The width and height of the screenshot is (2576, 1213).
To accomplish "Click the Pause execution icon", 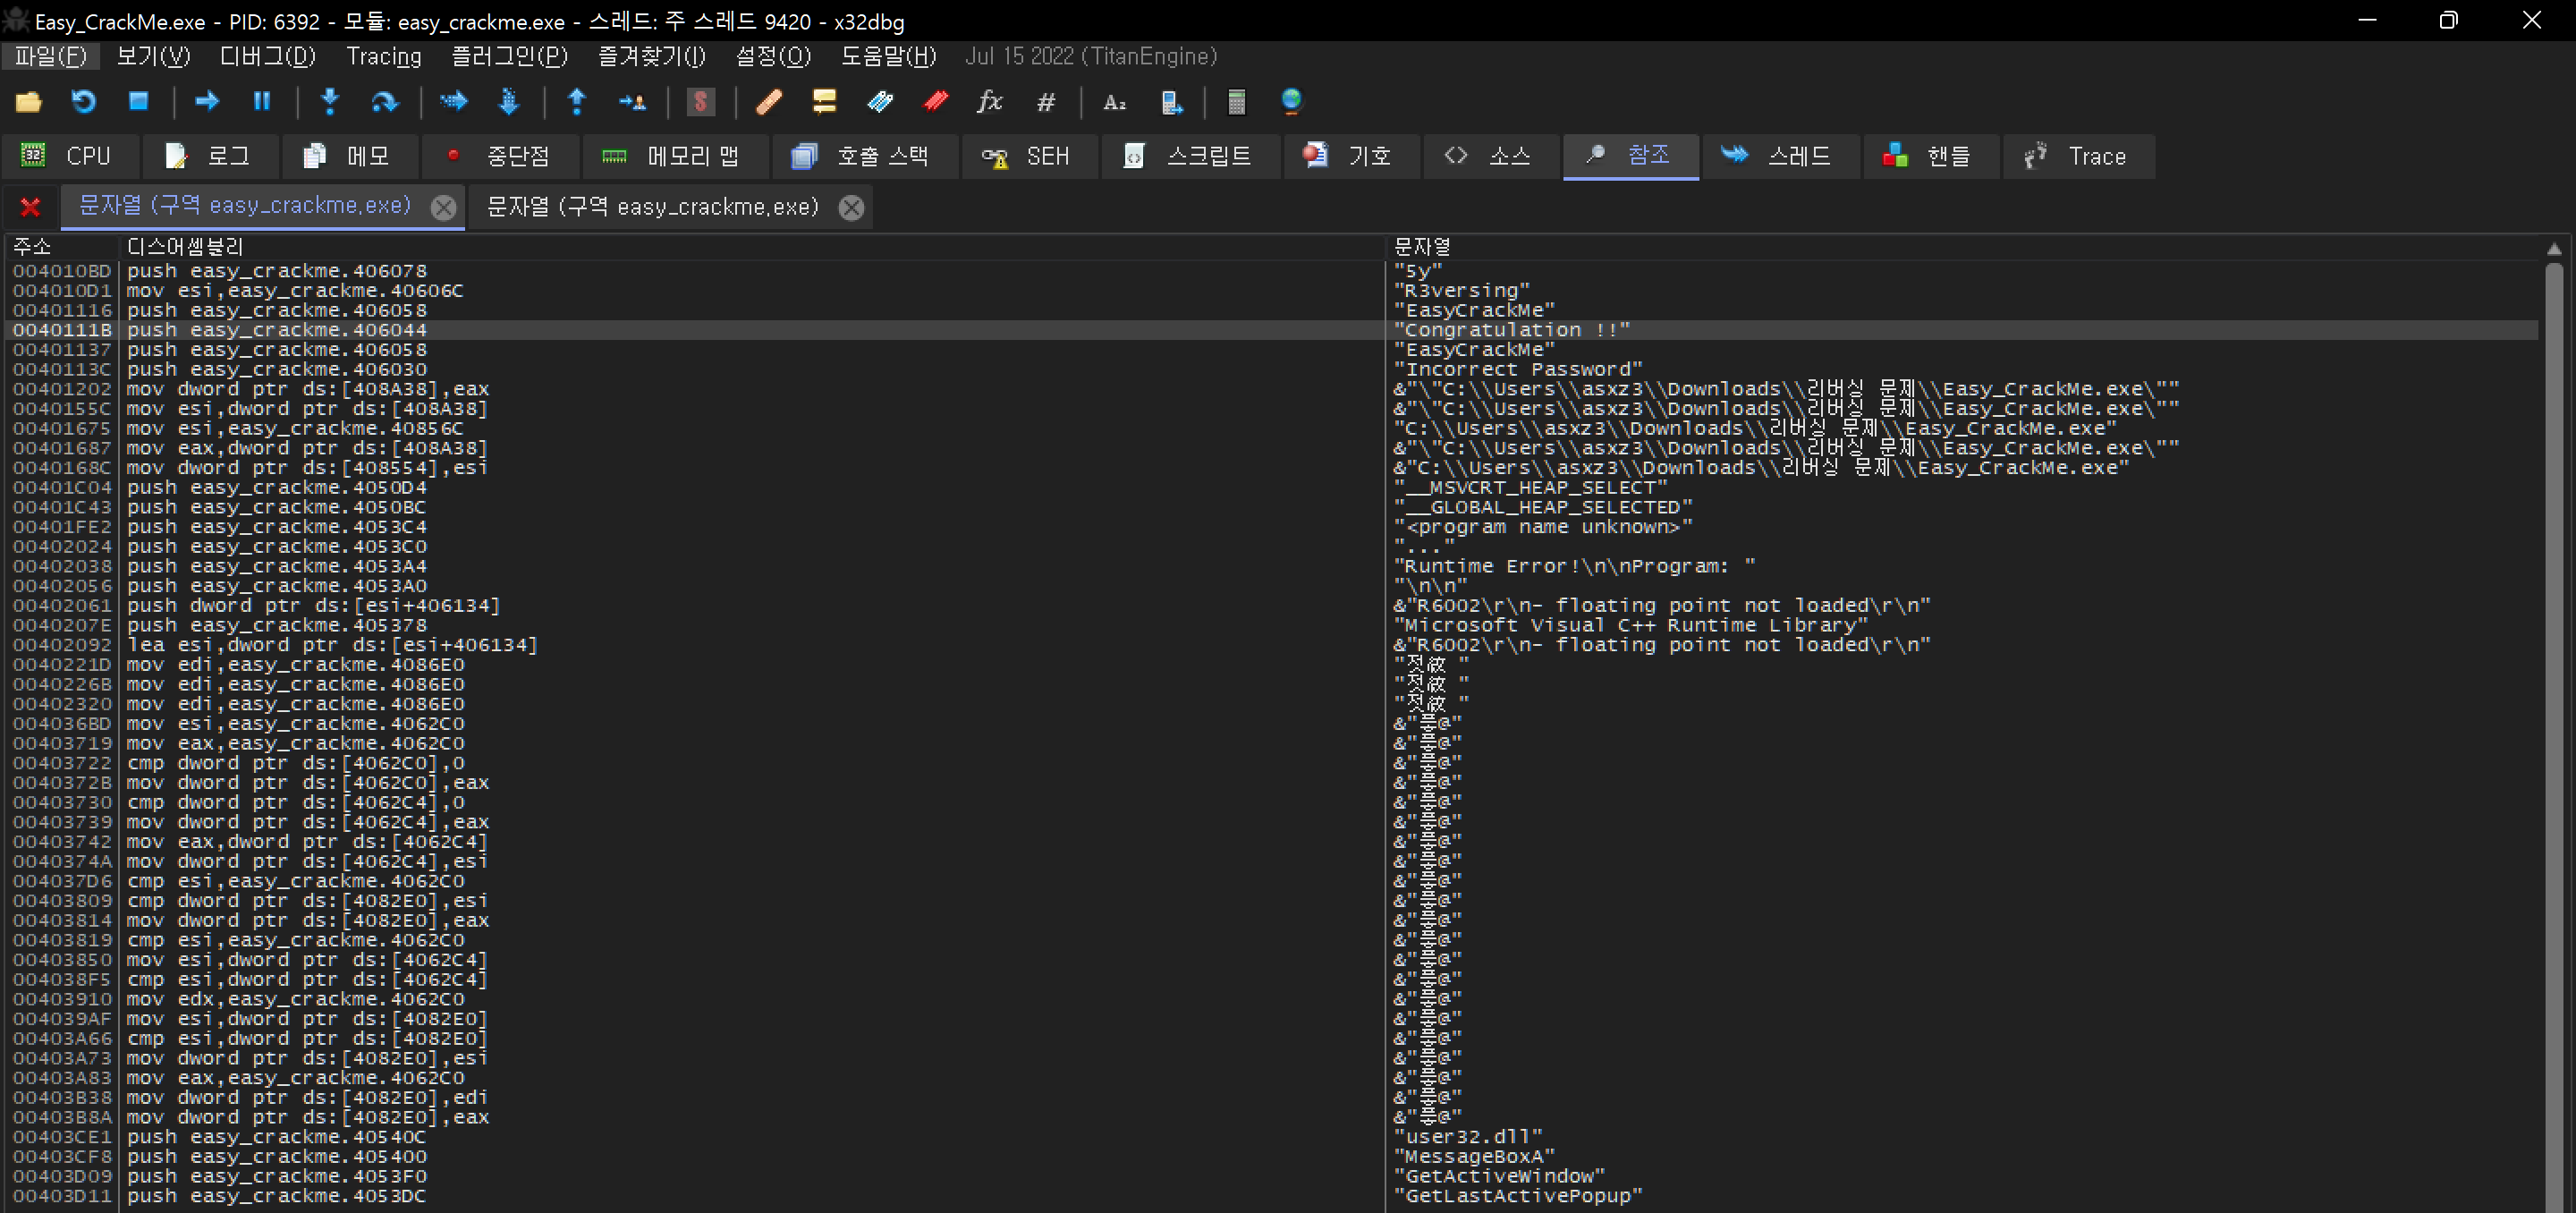I will pyautogui.click(x=262, y=102).
